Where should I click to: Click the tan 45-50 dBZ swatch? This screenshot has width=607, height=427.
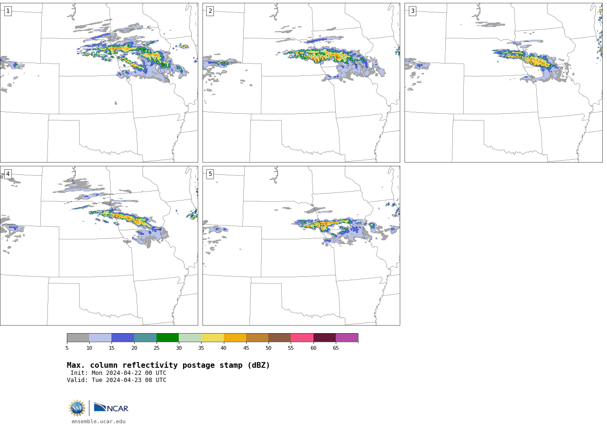tap(257, 337)
